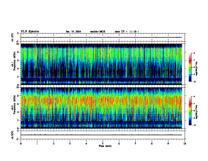This screenshot has height=161, width=208.
Task: Click the ch.2 color bar units label
Action: [x=197, y=112]
